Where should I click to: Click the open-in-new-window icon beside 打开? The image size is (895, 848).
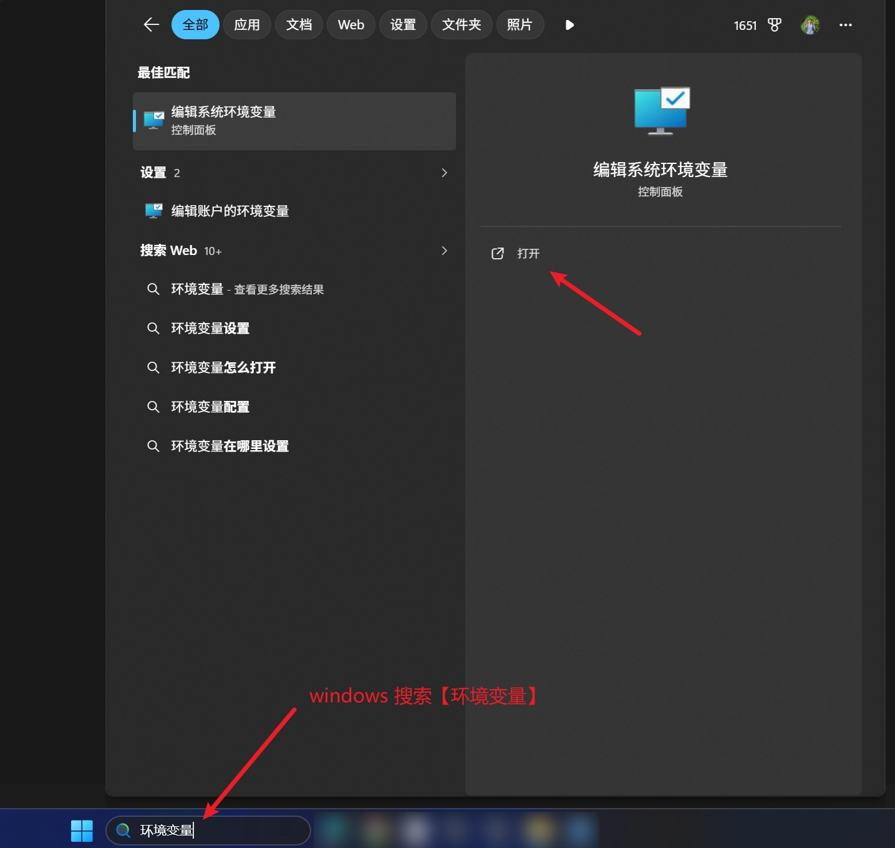pos(497,253)
